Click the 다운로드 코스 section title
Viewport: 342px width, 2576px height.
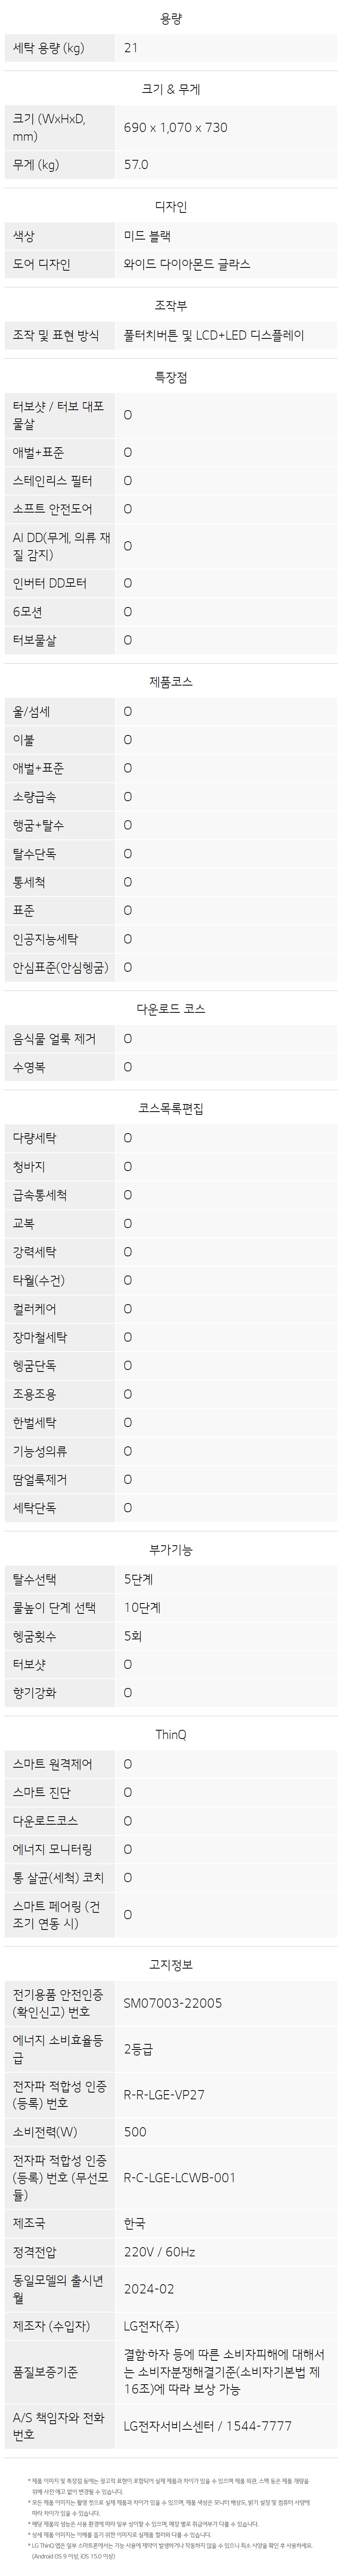[171, 1009]
